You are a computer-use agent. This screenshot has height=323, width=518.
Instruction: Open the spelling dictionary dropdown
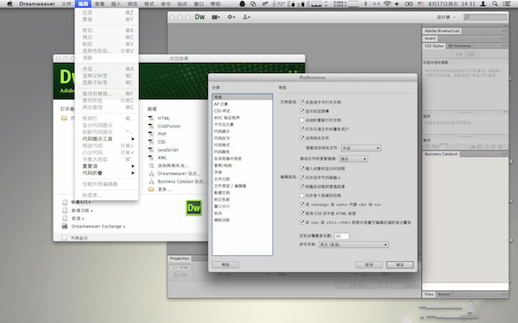click(x=353, y=245)
